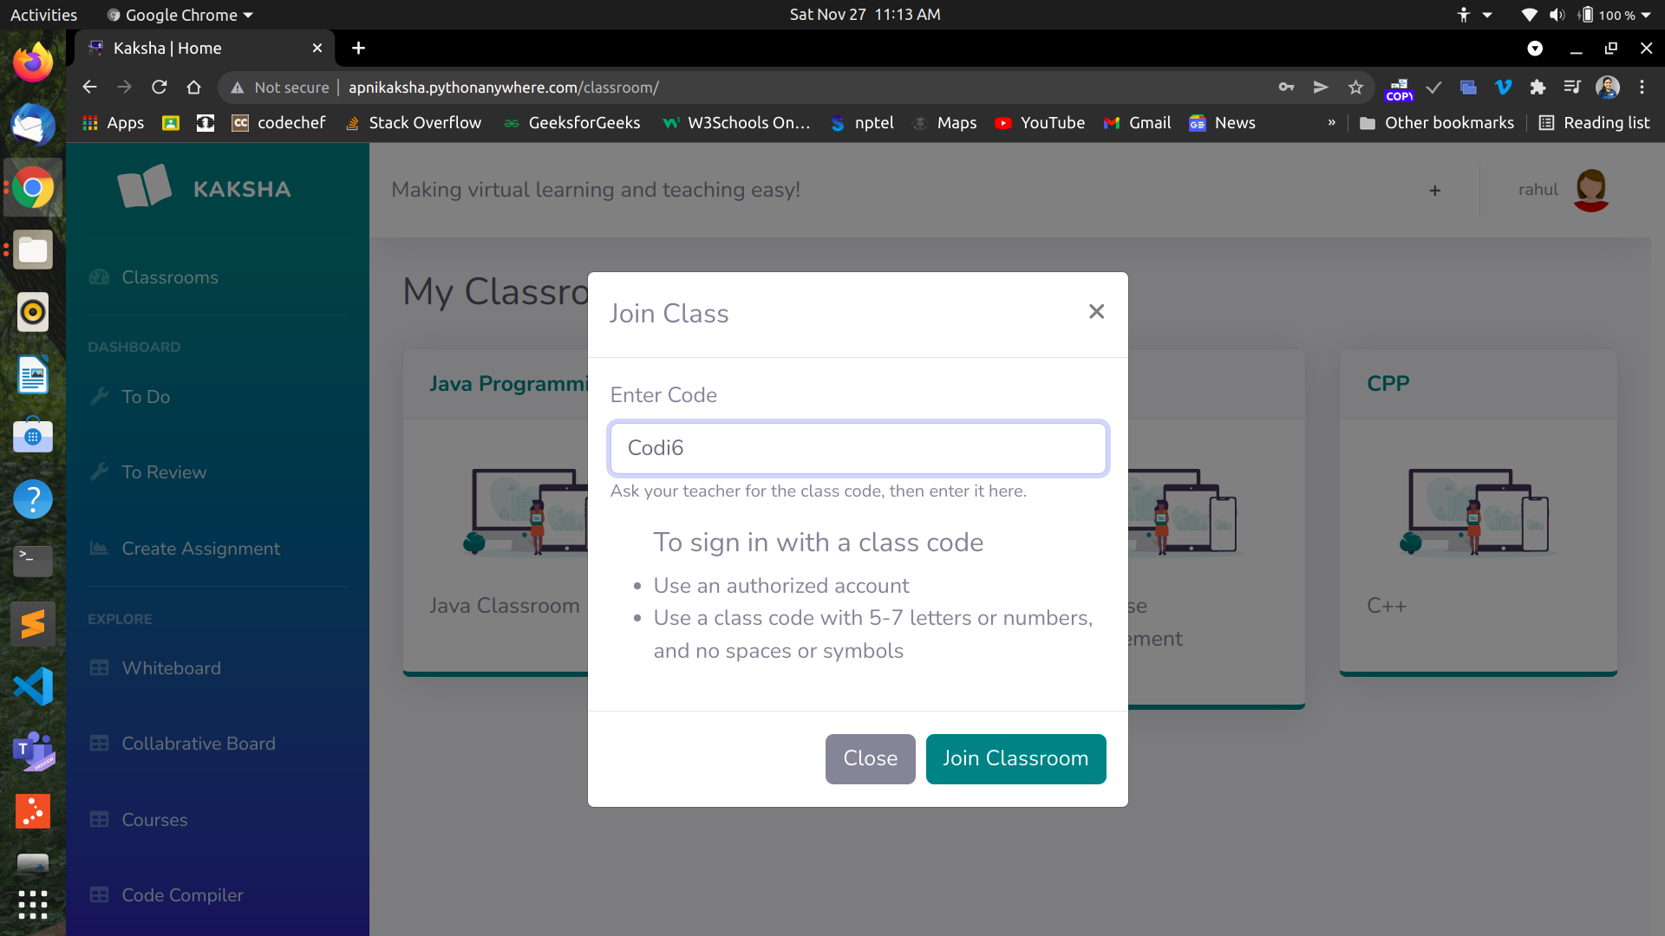This screenshot has width=1665, height=936.
Task: Close the Join Class dialog with X
Action: pos(1096,311)
